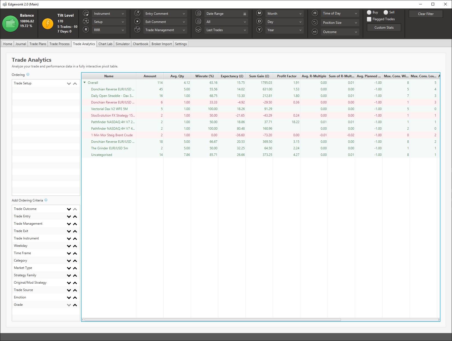
Task: Open the Trade Management dropdown
Action: pyautogui.click(x=165, y=30)
